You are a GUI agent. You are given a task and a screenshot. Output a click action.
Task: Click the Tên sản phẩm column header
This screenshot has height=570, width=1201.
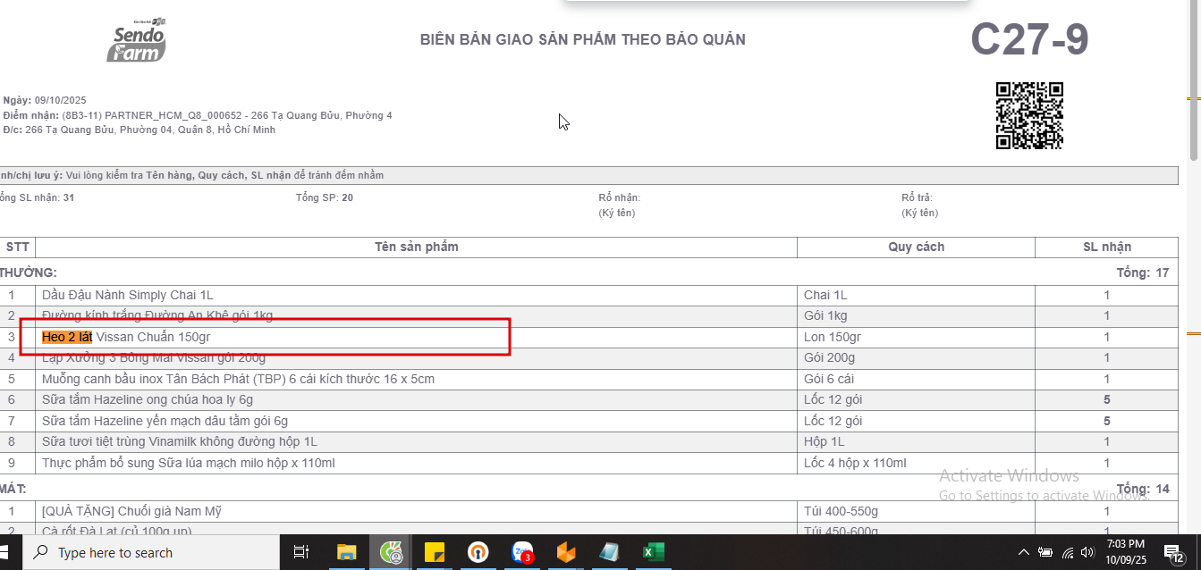pos(417,247)
